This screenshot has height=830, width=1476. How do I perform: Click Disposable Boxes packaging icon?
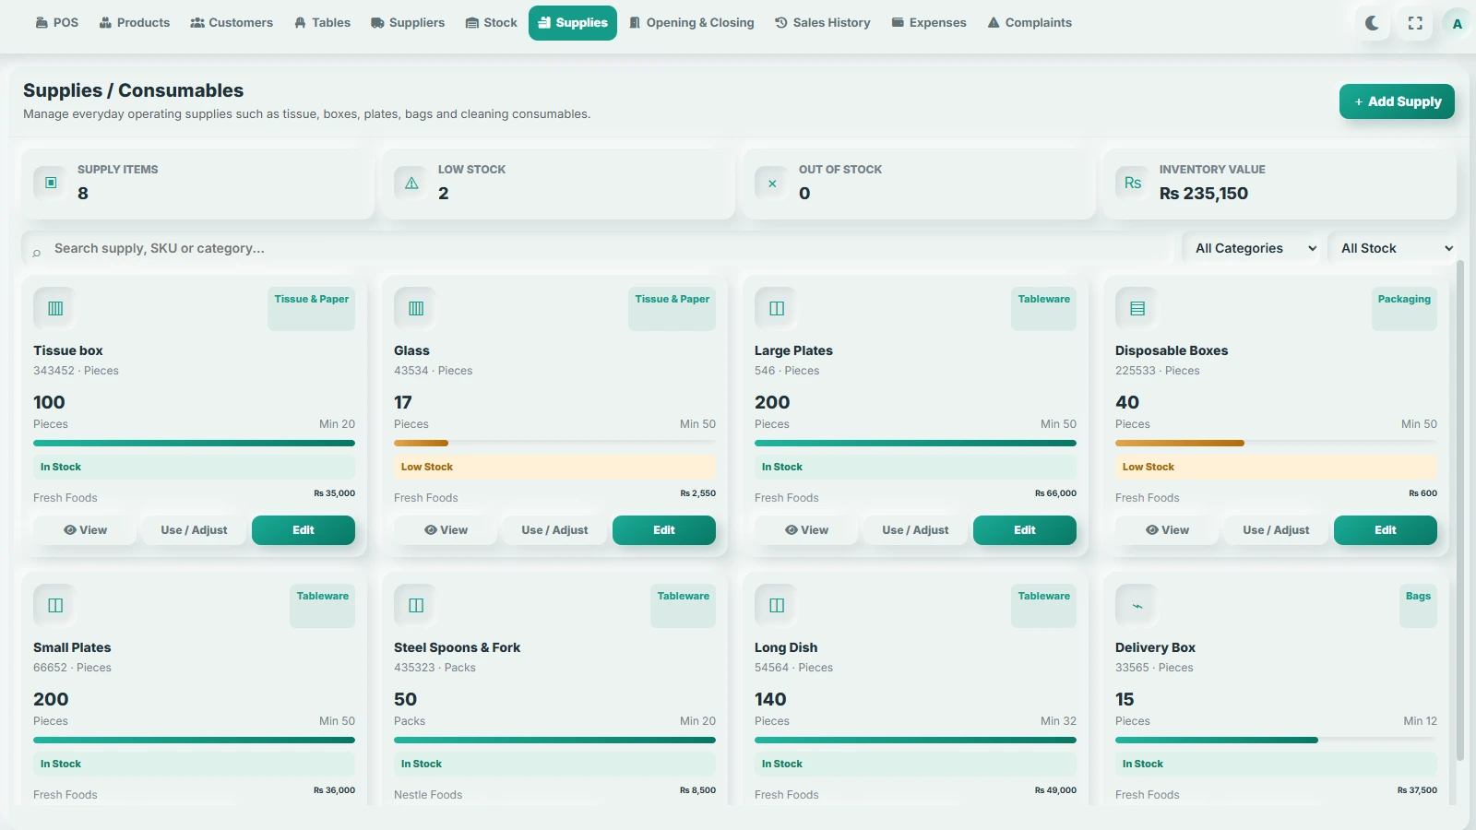[x=1137, y=308]
